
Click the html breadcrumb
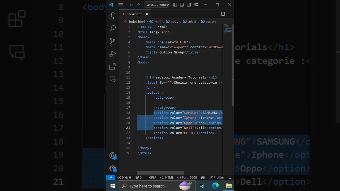155,21
